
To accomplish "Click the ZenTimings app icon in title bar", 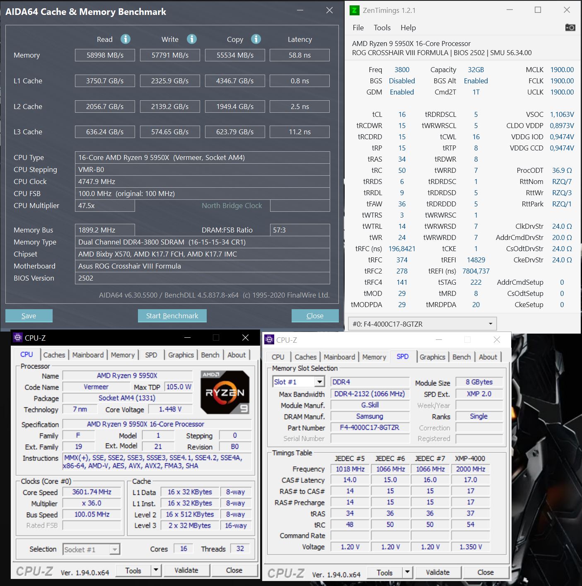I will click(355, 10).
